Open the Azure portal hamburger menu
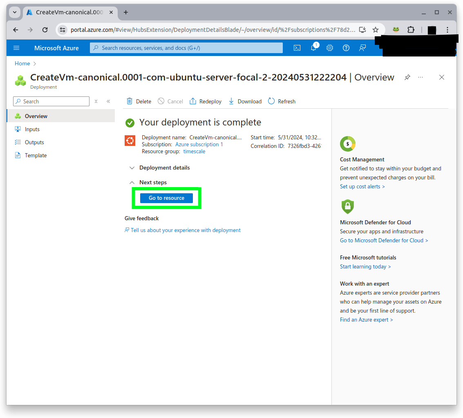Image resolution: width=463 pixels, height=418 pixels. [16, 48]
